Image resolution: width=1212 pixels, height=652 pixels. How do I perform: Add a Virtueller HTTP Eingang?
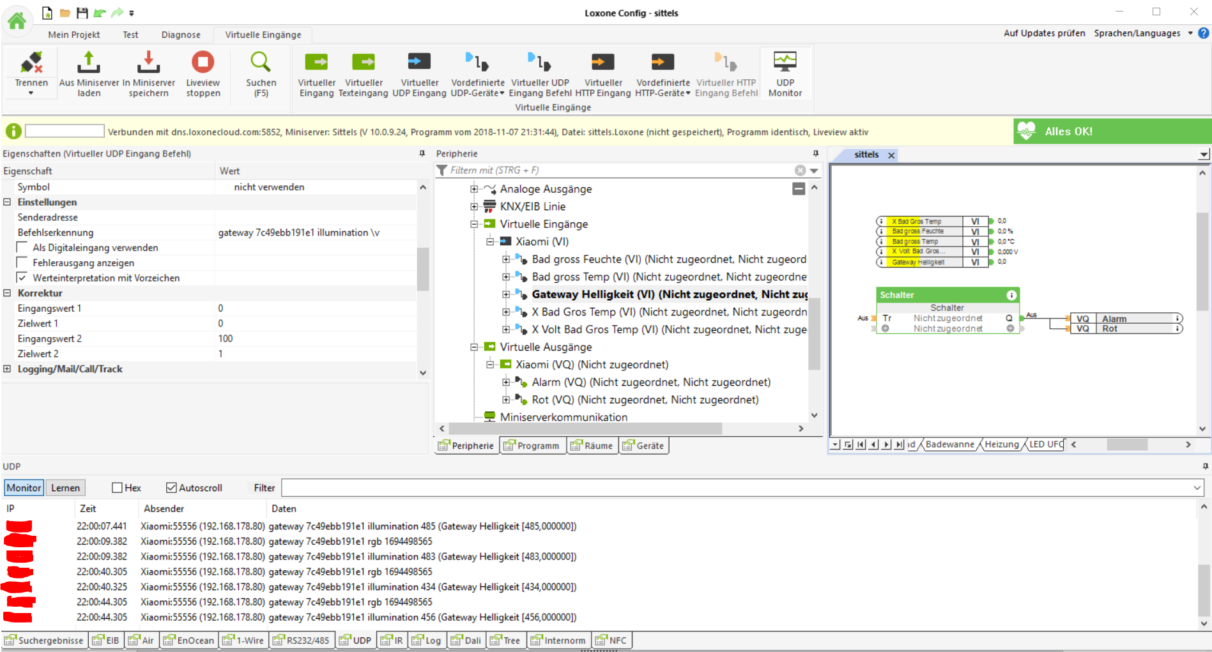point(602,63)
